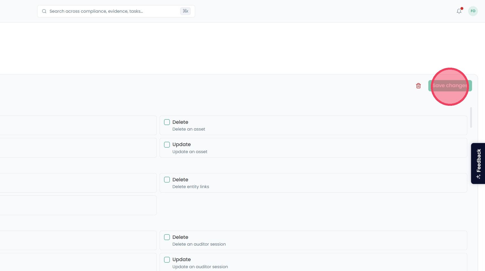485x271 pixels.
Task: Click the sparkle icon on Feedback tab
Action: point(479,177)
